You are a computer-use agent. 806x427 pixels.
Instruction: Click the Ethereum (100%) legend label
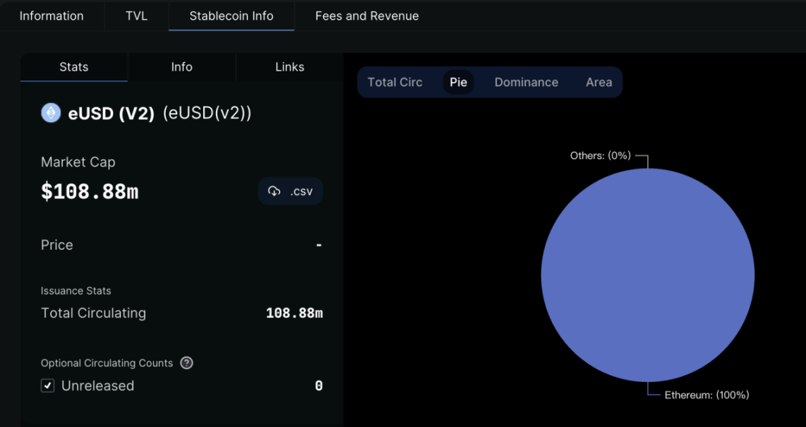pyautogui.click(x=709, y=395)
